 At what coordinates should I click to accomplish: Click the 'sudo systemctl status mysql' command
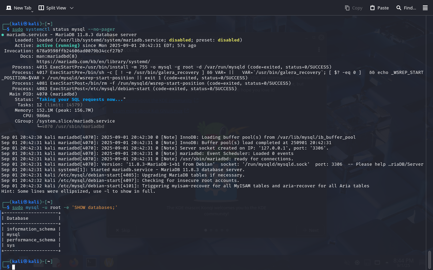64,29
